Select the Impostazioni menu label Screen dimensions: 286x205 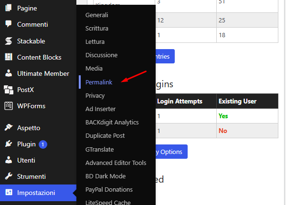coord(36,193)
